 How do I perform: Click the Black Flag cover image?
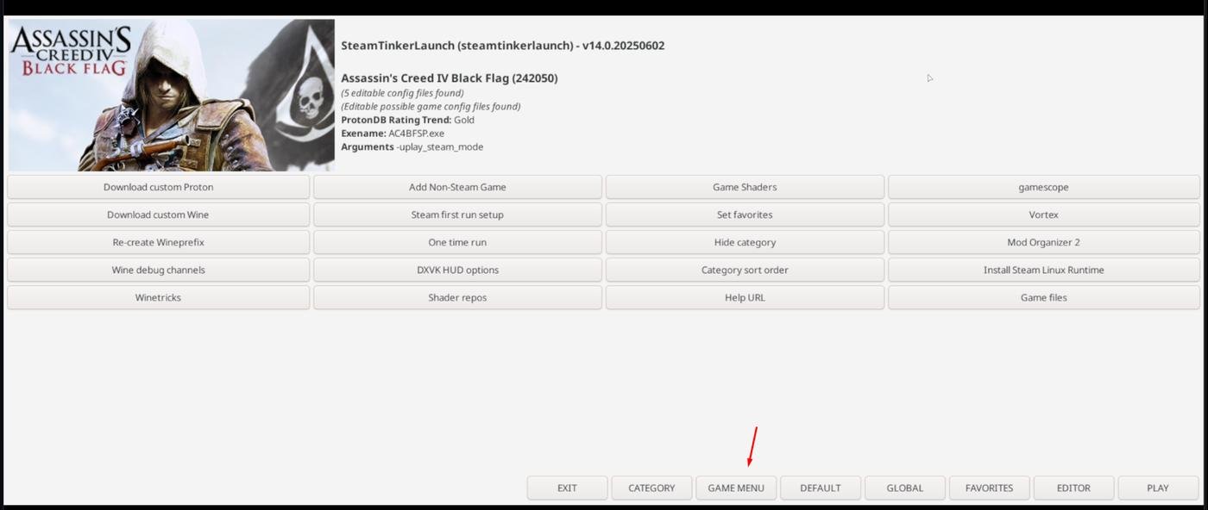click(171, 95)
